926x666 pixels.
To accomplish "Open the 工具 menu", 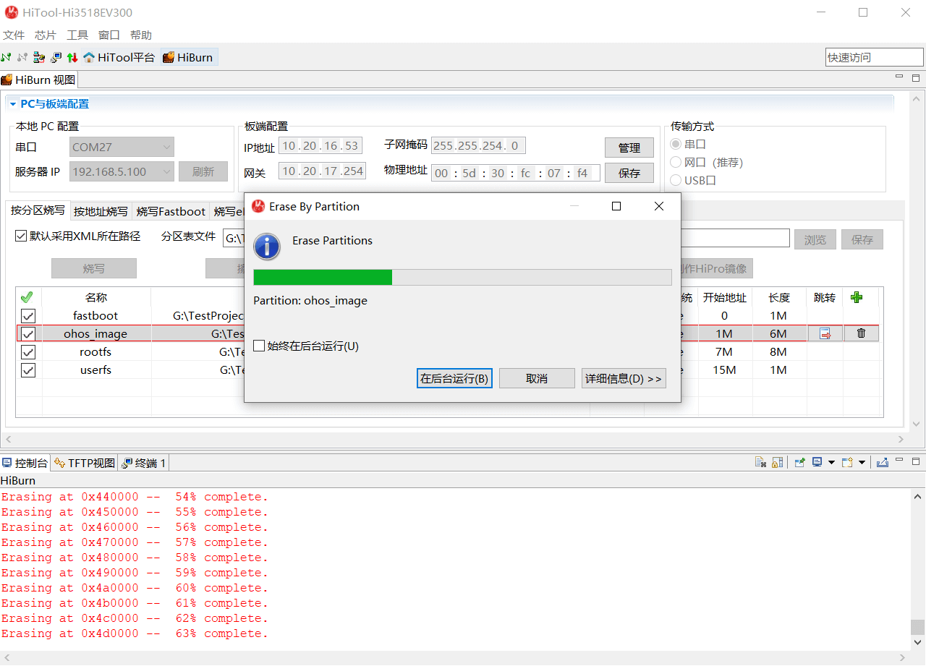I will (77, 35).
